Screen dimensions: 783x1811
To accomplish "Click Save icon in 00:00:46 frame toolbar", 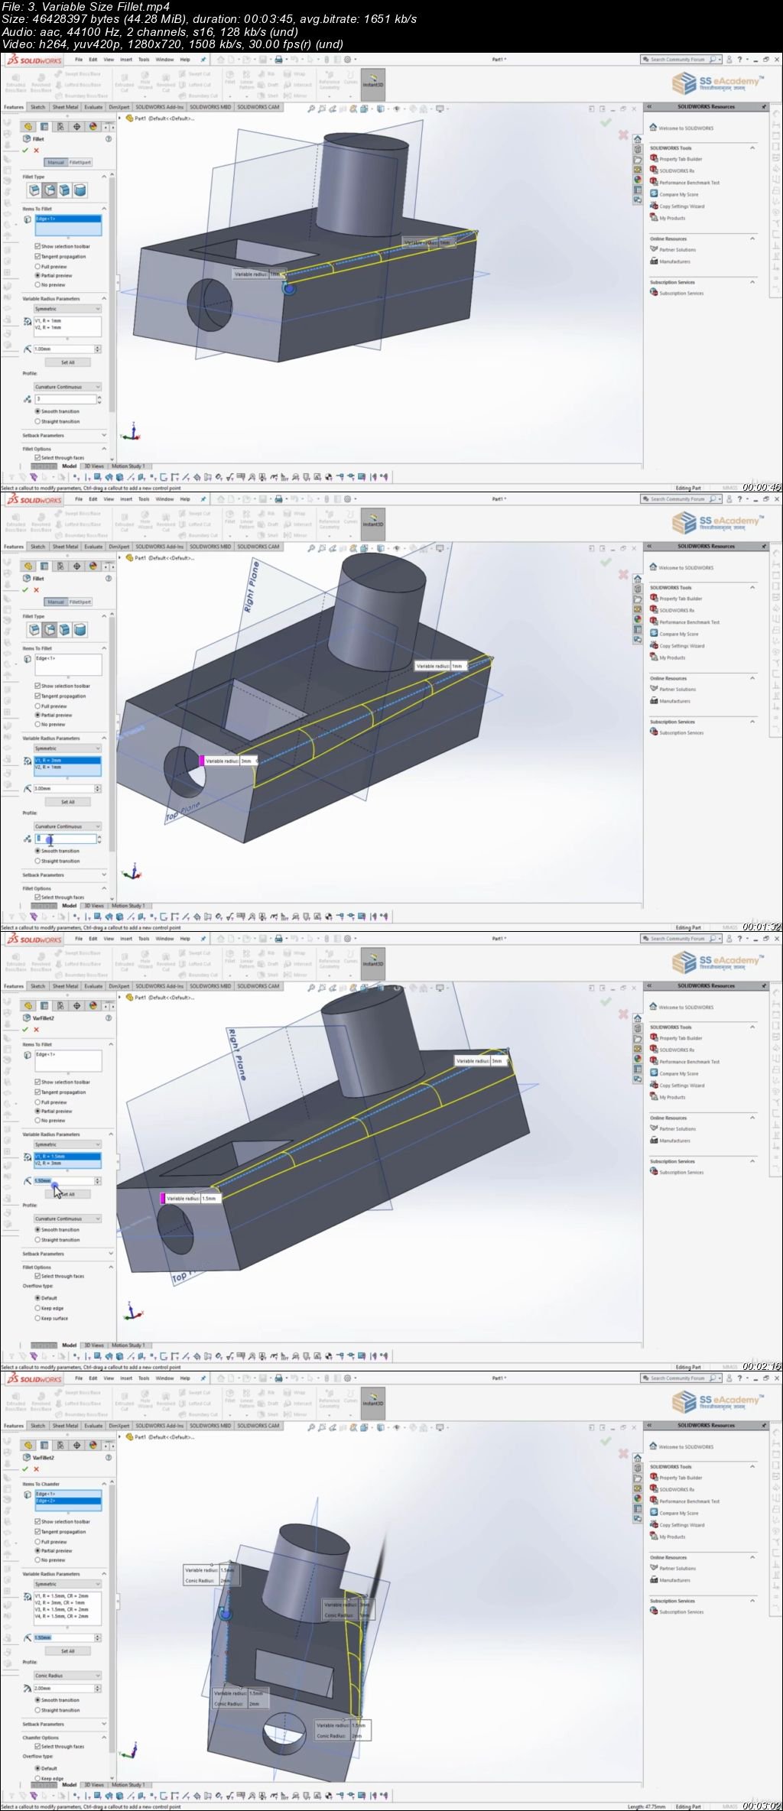I will 262,60.
